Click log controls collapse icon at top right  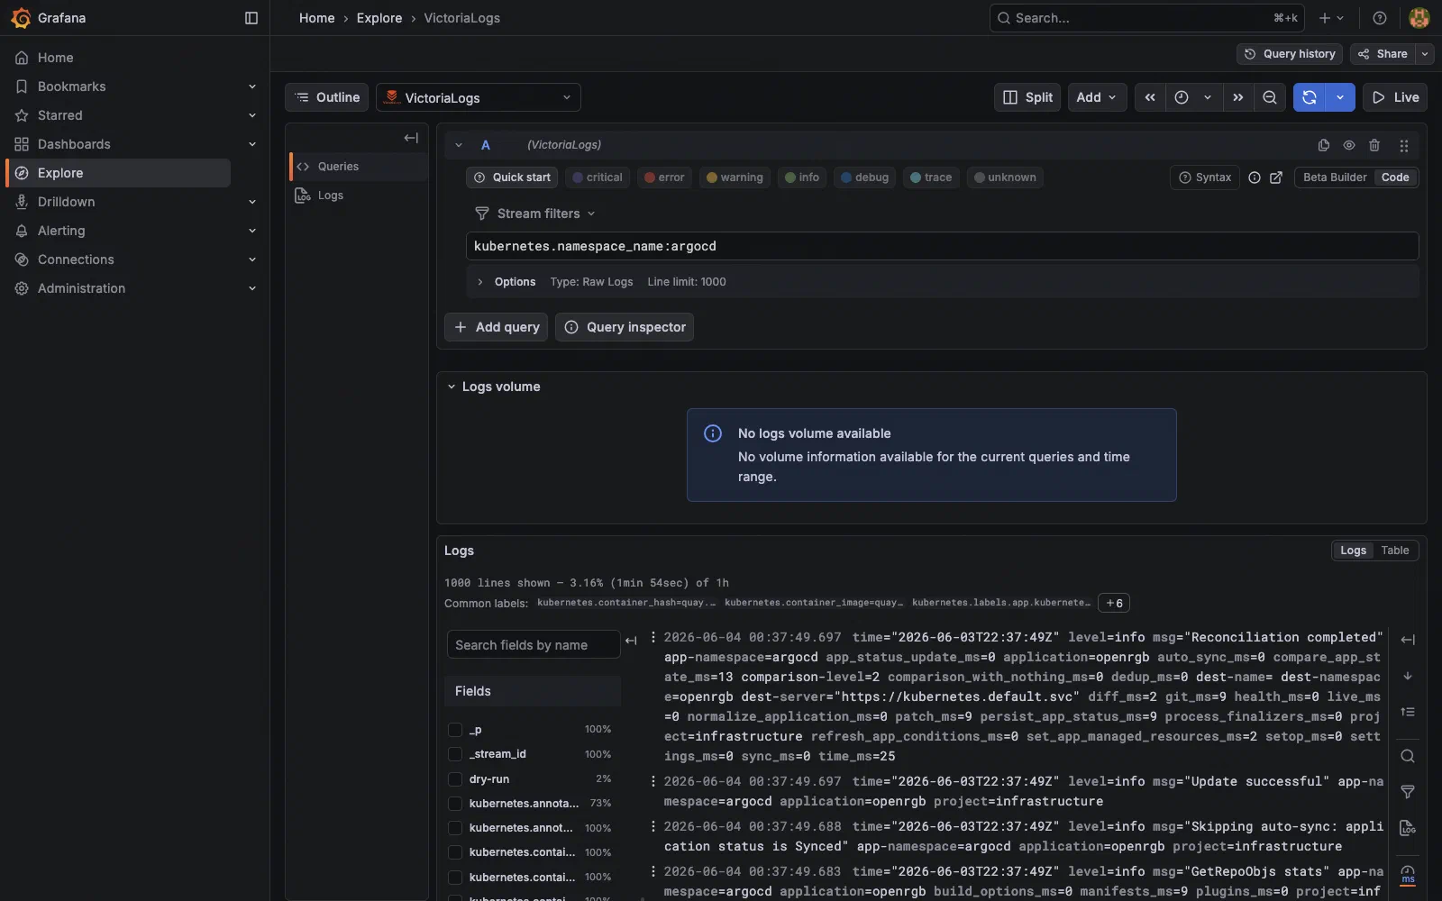coord(1408,640)
